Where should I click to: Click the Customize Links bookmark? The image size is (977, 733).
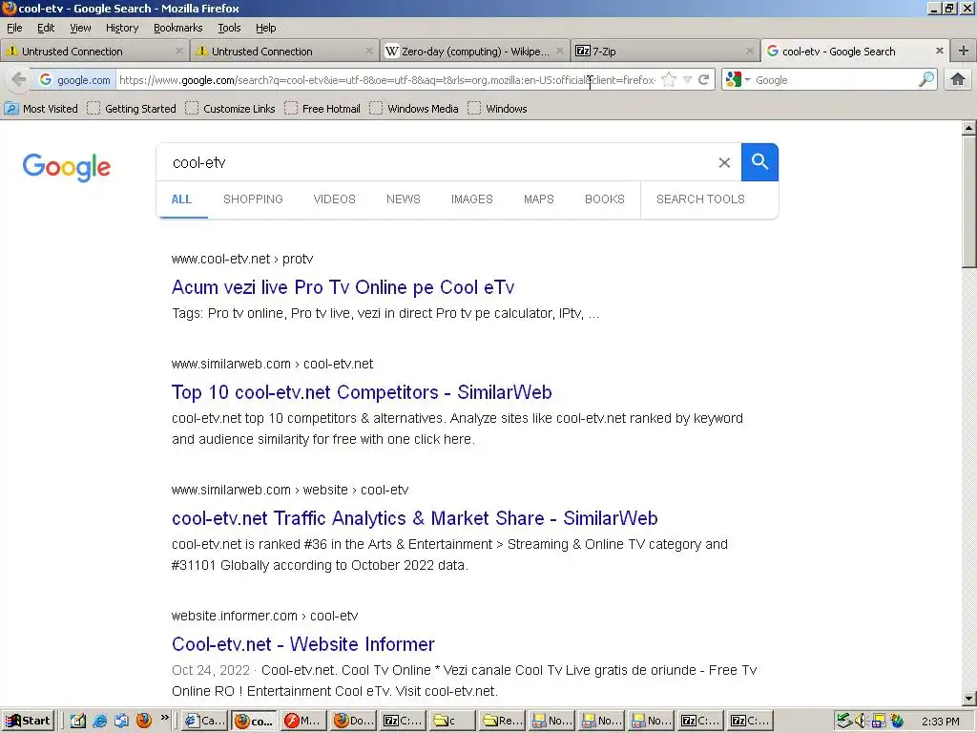230,109
